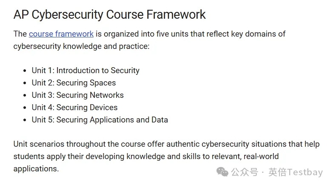
Task: Click the line starting "Unit scenarios throughout"
Action: pos(166,144)
